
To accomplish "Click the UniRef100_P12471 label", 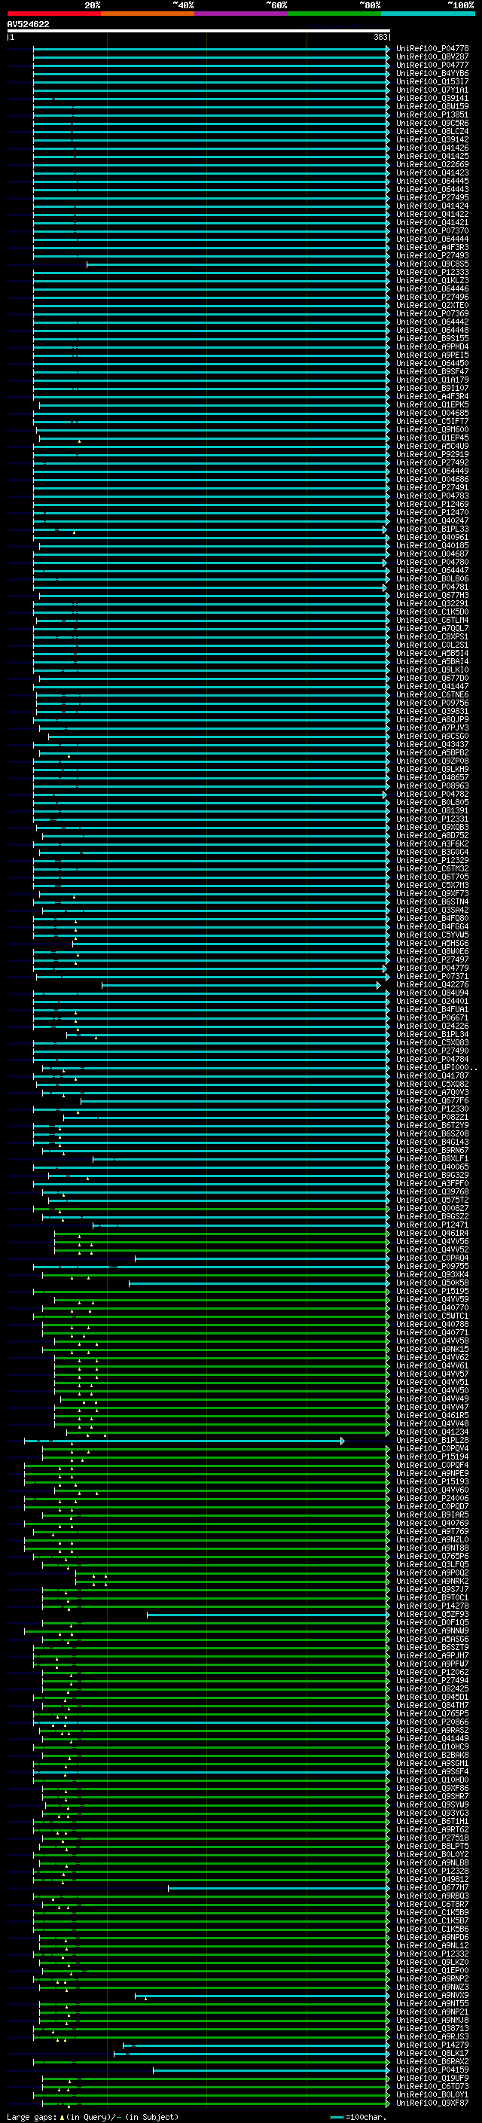I will pos(432,1225).
